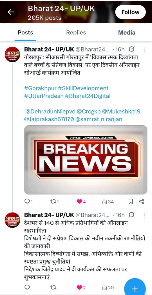Unlike the first post showing 4 likes
Screen dimensions: 152x295
click(x=81, y=202)
